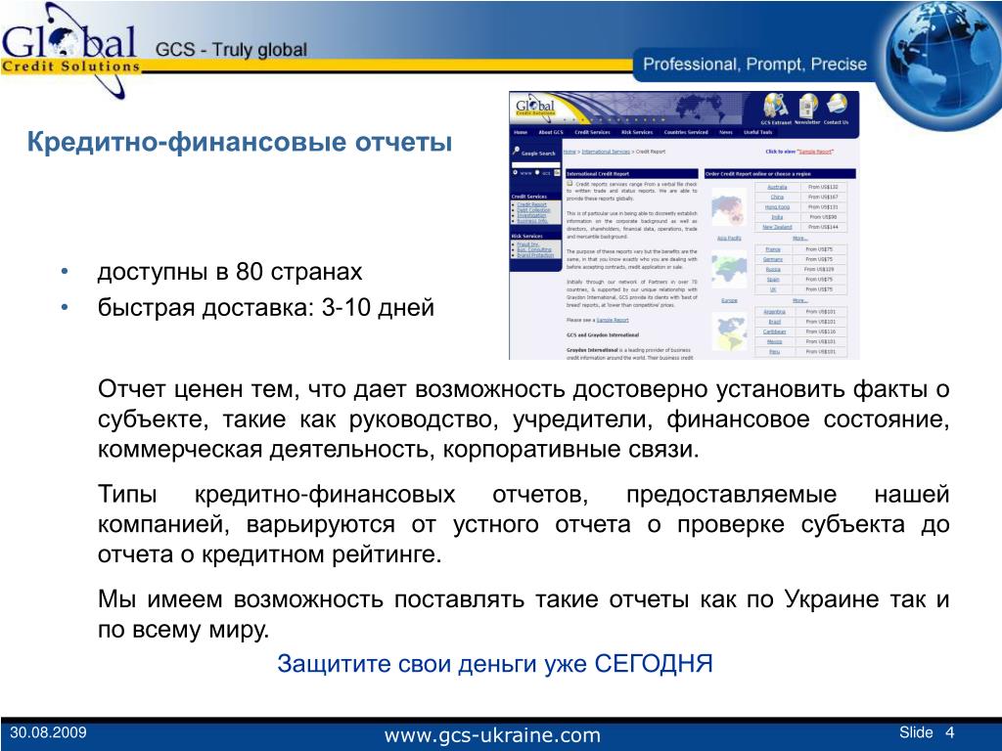Click the bullet 'доступны в 80 странах'
Screen dimensions: 1002x751
pos(230,272)
